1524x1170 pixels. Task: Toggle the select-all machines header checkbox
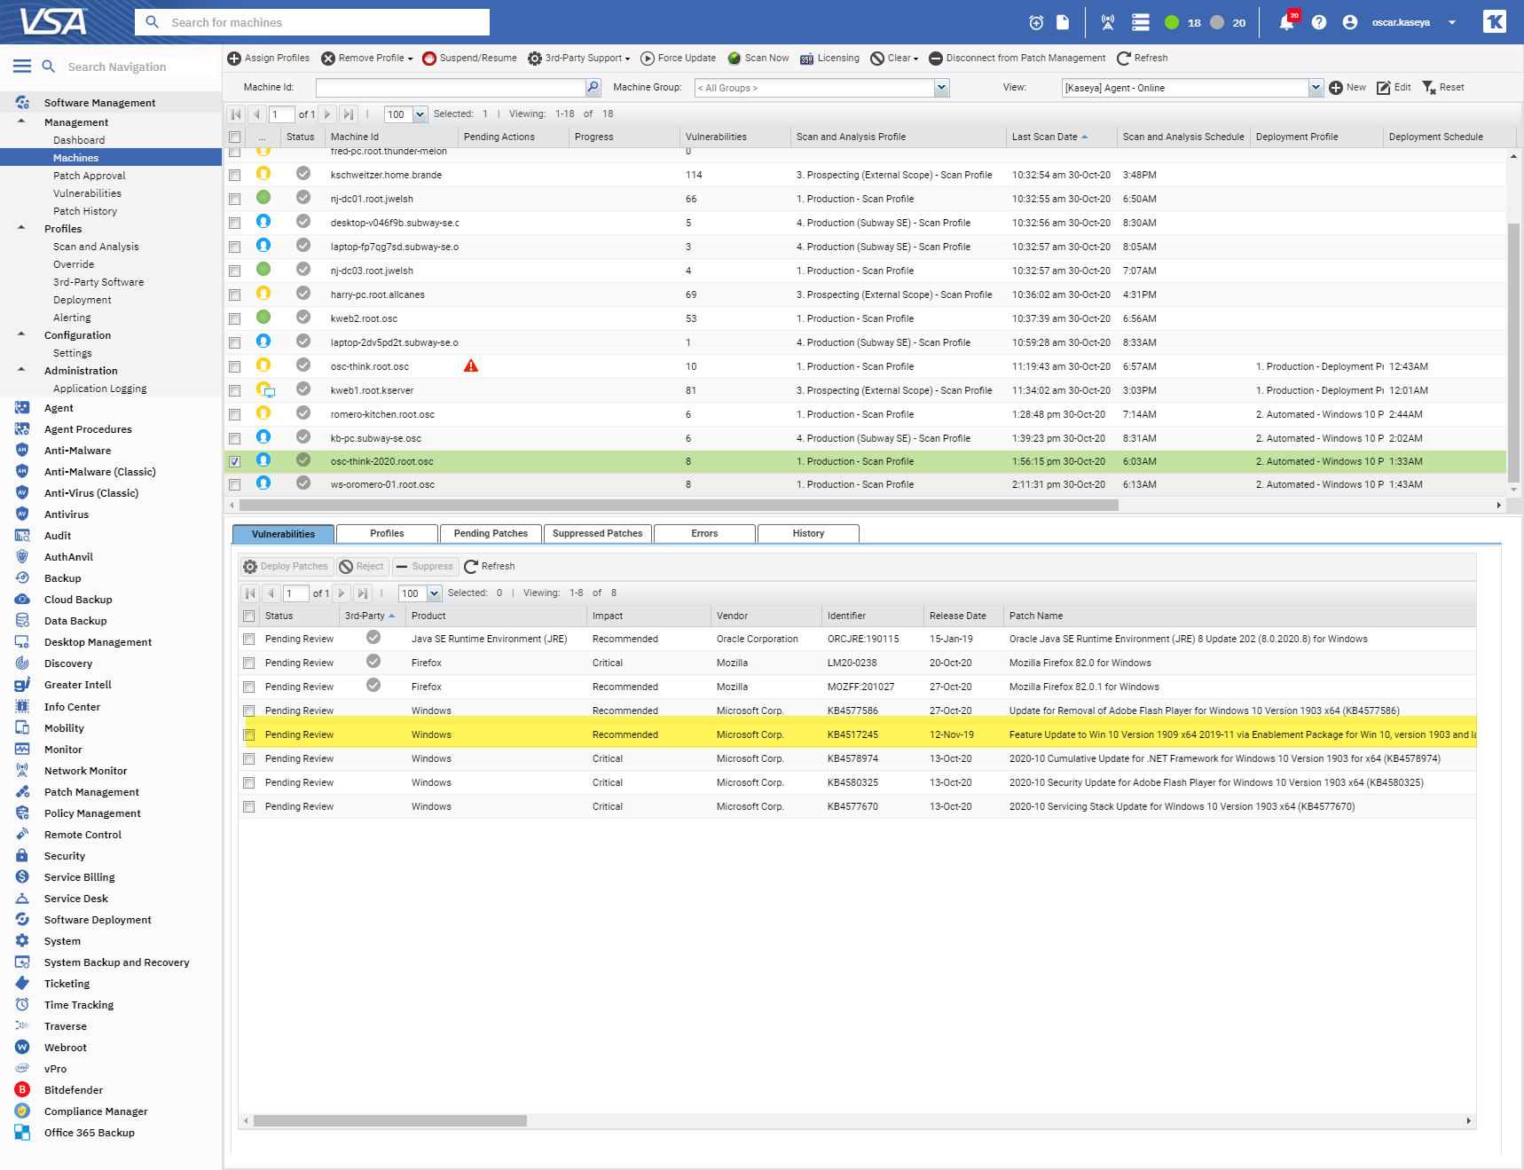pos(235,137)
